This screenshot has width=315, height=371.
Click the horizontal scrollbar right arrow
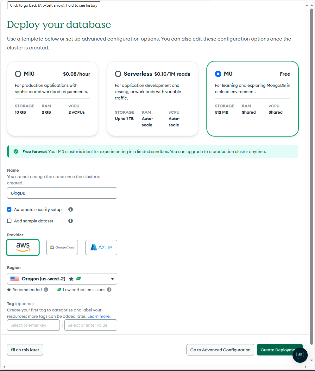click(306, 367)
